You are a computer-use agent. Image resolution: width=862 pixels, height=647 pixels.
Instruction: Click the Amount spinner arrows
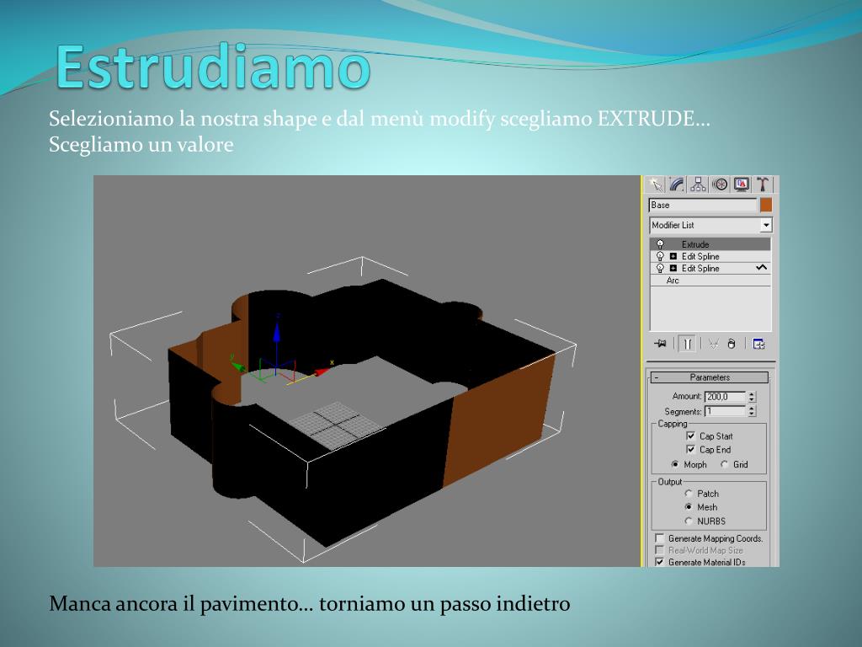(x=752, y=397)
